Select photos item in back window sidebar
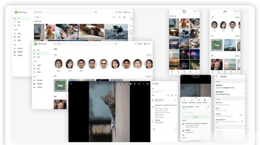This screenshot has height=145, width=260. [x=22, y=18]
